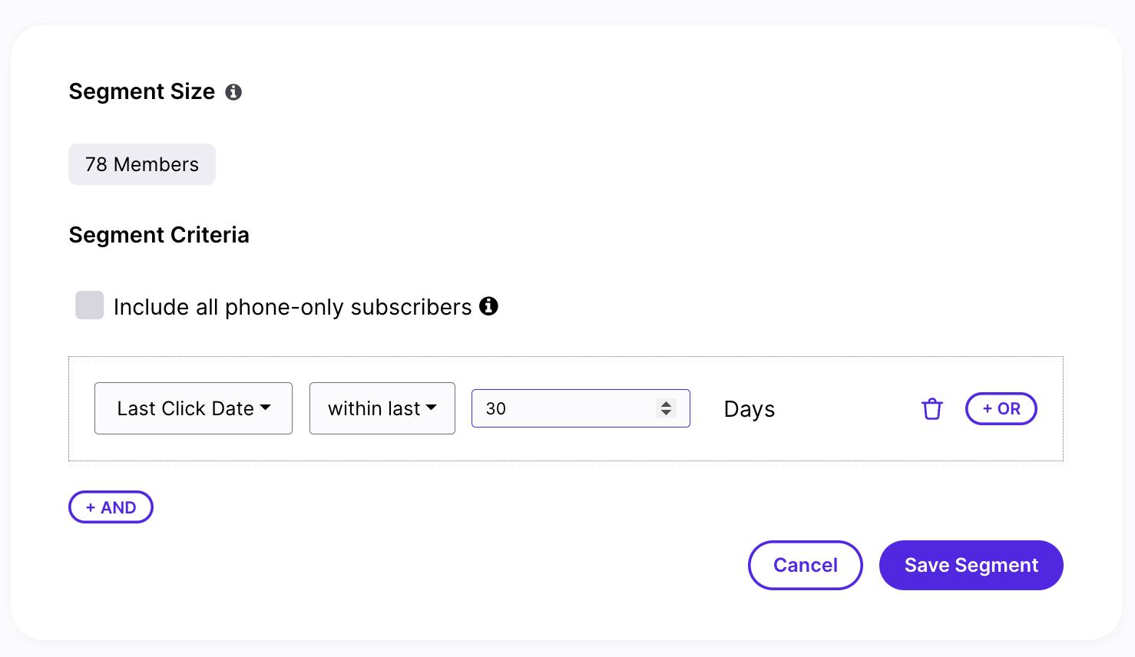Click the Save Segment button
Image resolution: width=1135 pixels, height=657 pixels.
tap(971, 566)
